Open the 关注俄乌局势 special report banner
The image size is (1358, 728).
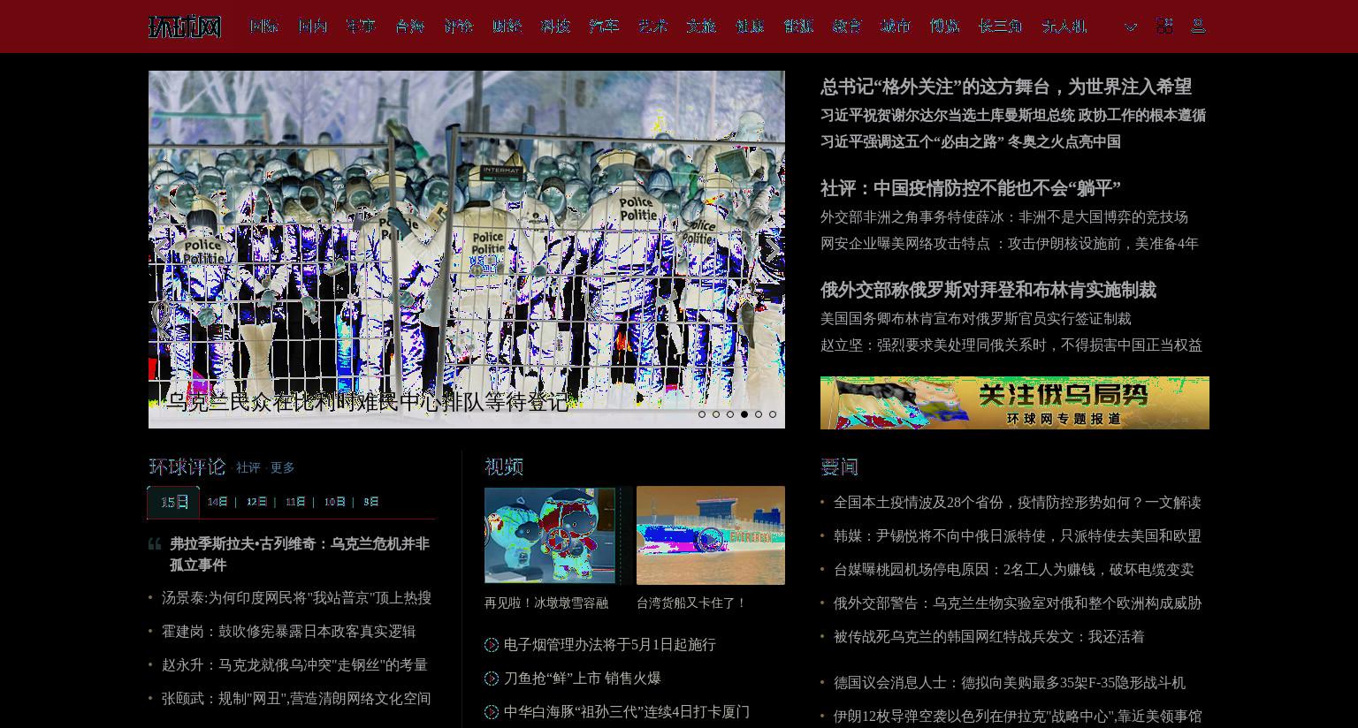point(1015,403)
